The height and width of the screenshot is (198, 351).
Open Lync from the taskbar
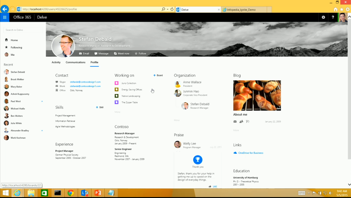[84, 193]
